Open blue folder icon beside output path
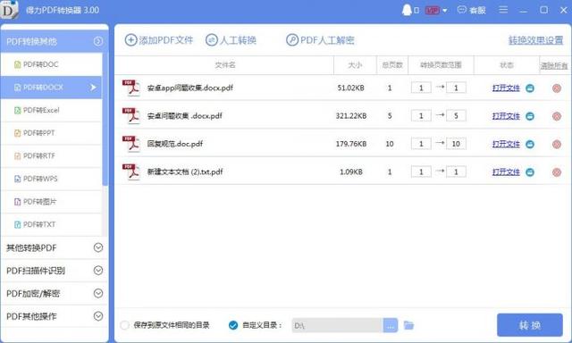This screenshot has width=572, height=343. point(409,325)
